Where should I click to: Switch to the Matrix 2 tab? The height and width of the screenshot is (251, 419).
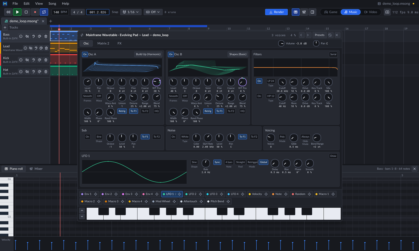pyautogui.click(x=103, y=43)
